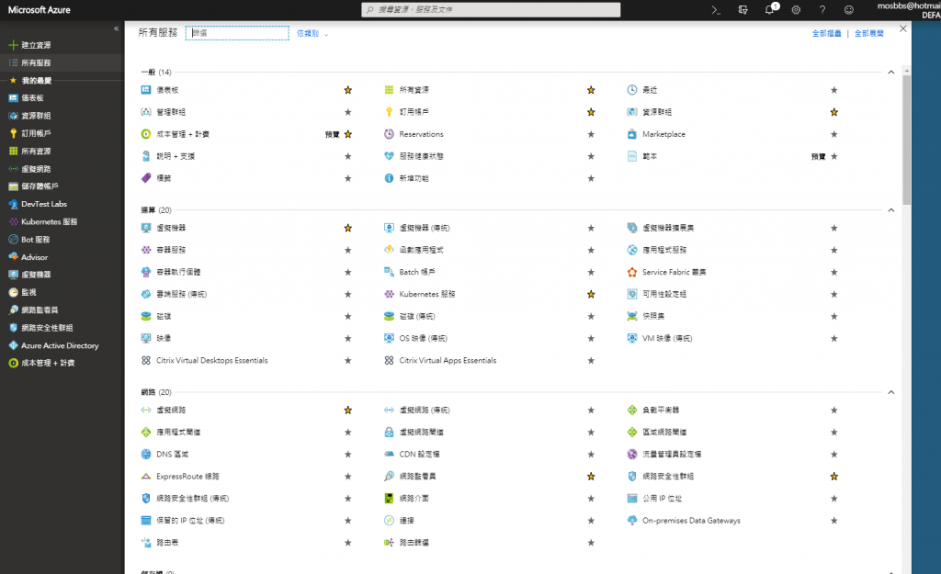Open Azure Active Directory from the sidebar
The image size is (941, 574).
(x=62, y=345)
